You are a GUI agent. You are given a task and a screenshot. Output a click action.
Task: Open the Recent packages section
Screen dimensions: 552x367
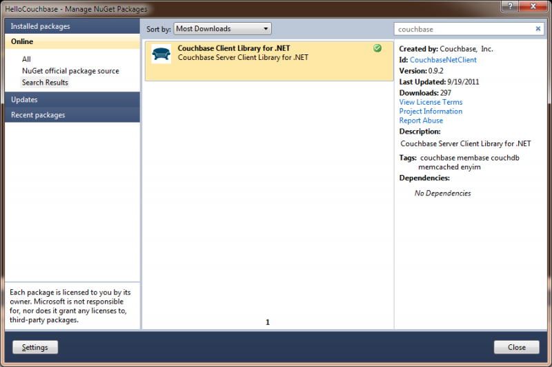(72, 115)
